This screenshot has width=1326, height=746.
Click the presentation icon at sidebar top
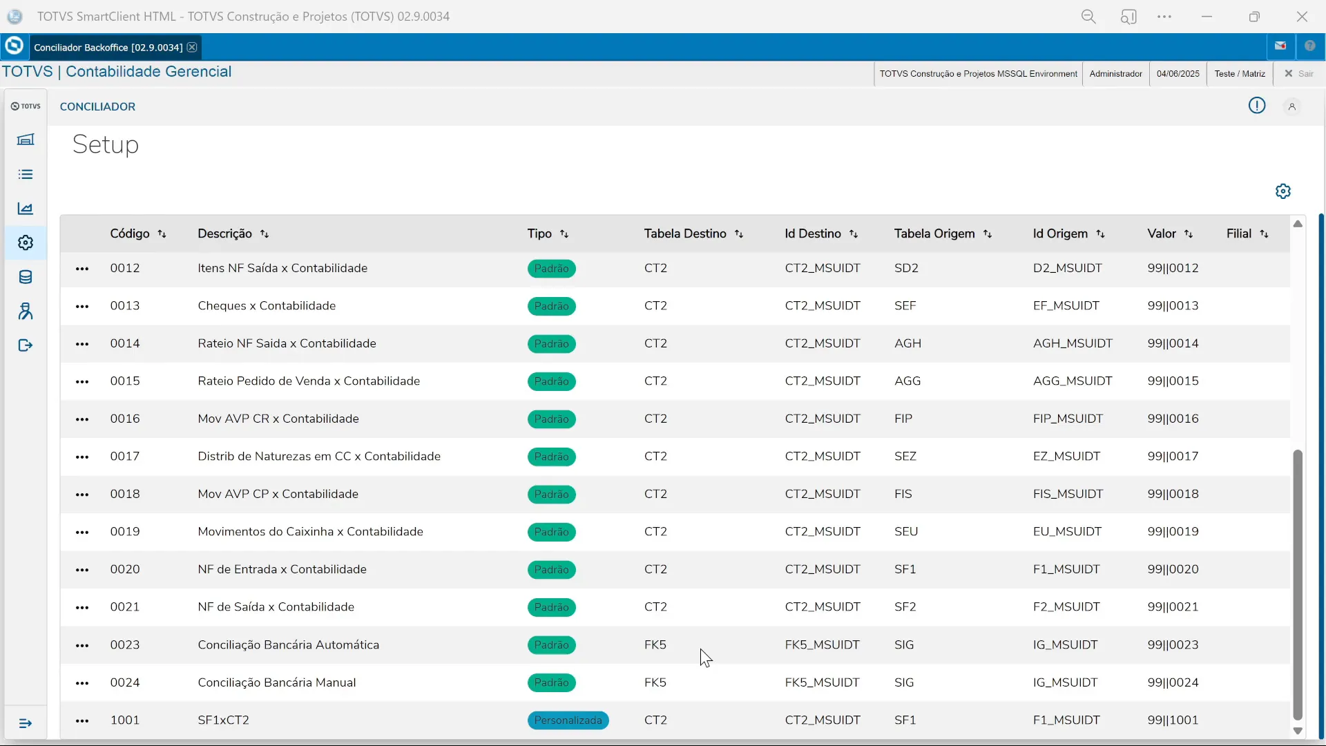26,140
